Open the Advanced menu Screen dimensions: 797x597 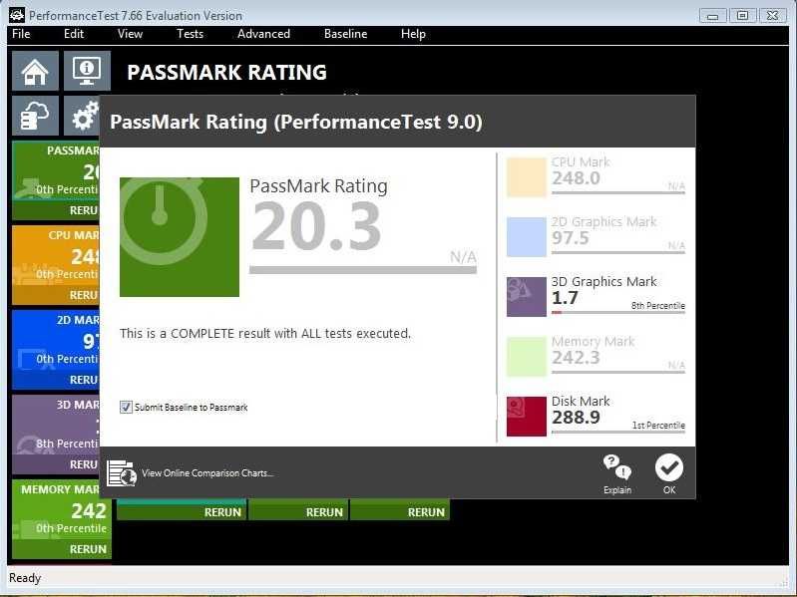point(263,34)
